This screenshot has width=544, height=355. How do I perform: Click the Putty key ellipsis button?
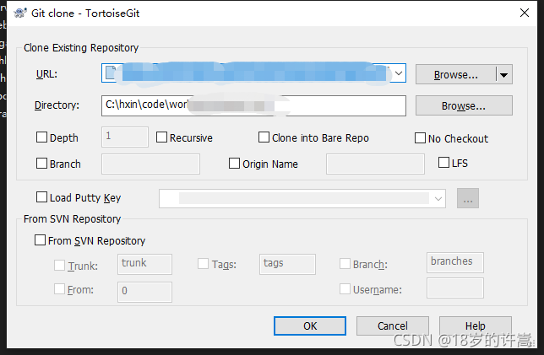(x=468, y=198)
